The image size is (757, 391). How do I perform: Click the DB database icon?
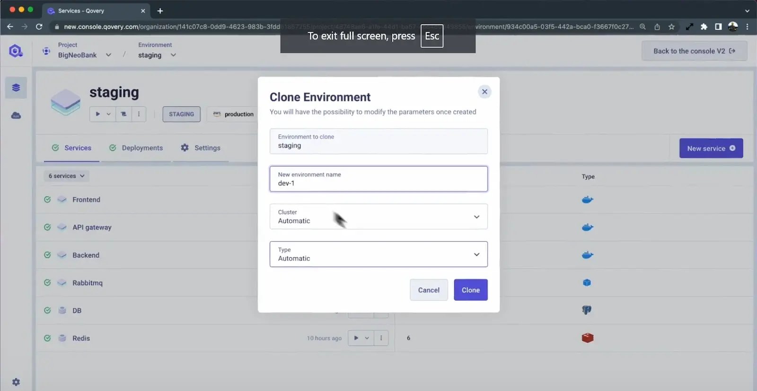[x=62, y=311]
